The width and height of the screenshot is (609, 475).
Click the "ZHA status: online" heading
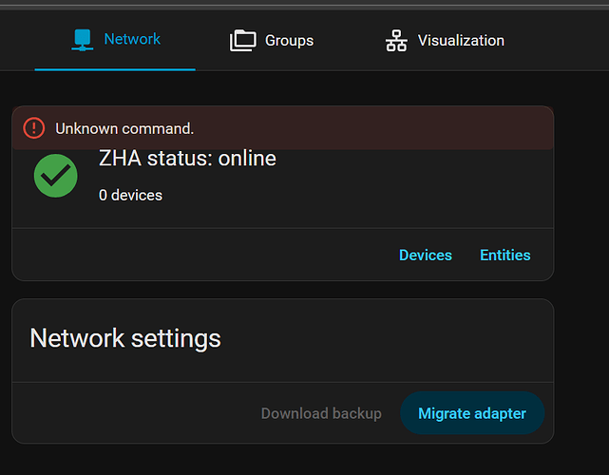187,159
